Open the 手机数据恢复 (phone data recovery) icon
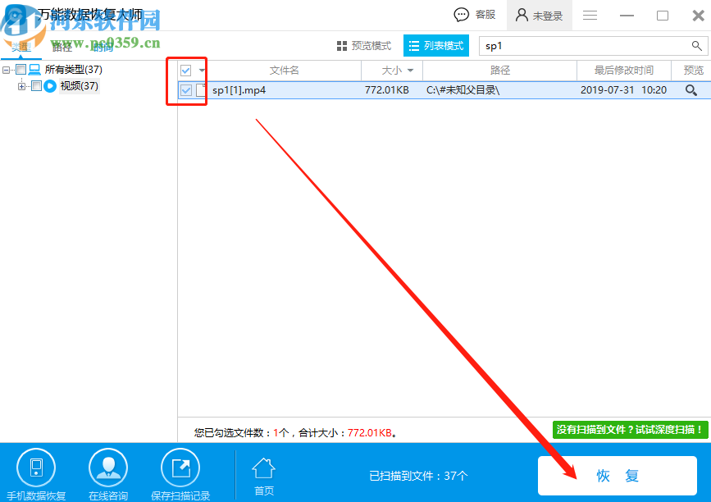The width and height of the screenshot is (711, 502). [35, 472]
